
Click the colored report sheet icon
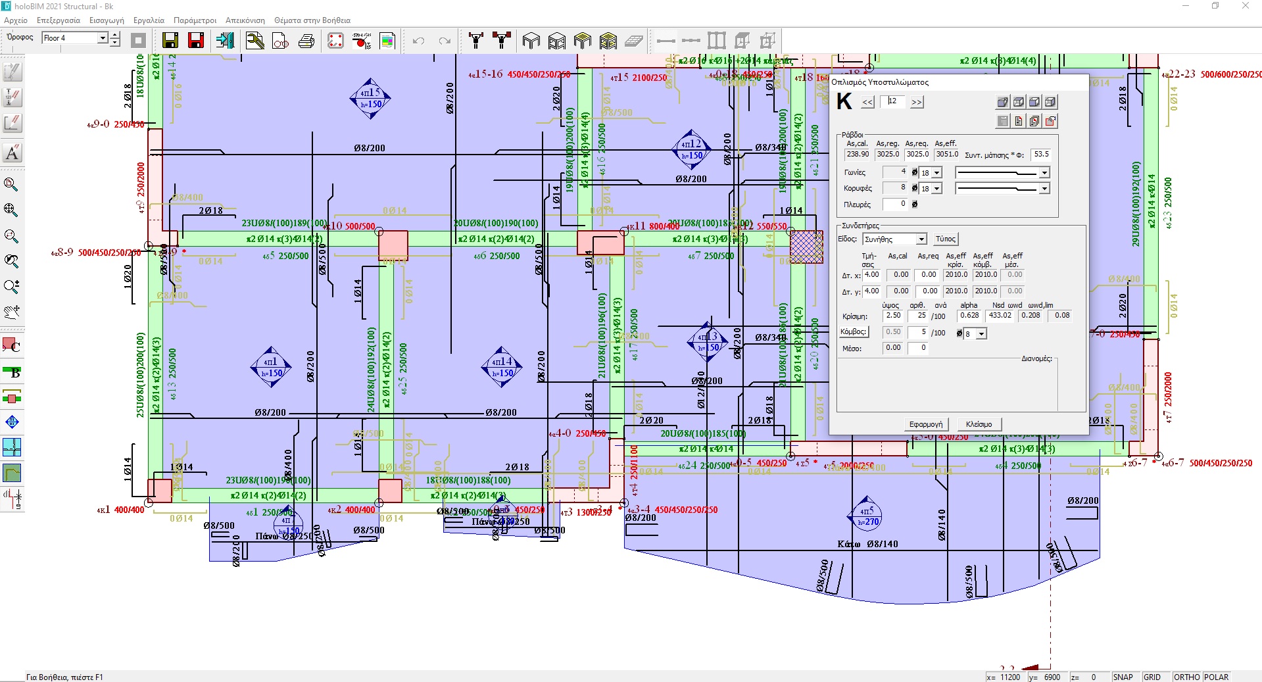[387, 41]
